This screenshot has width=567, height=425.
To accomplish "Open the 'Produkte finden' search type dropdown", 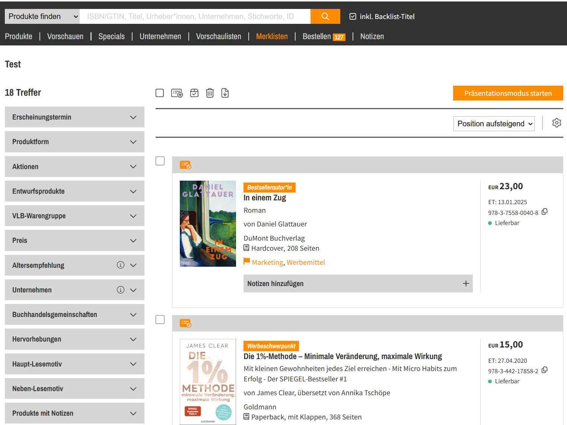I will pyautogui.click(x=42, y=16).
